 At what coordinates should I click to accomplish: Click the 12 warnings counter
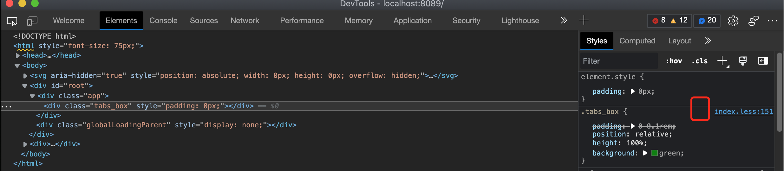[679, 21]
